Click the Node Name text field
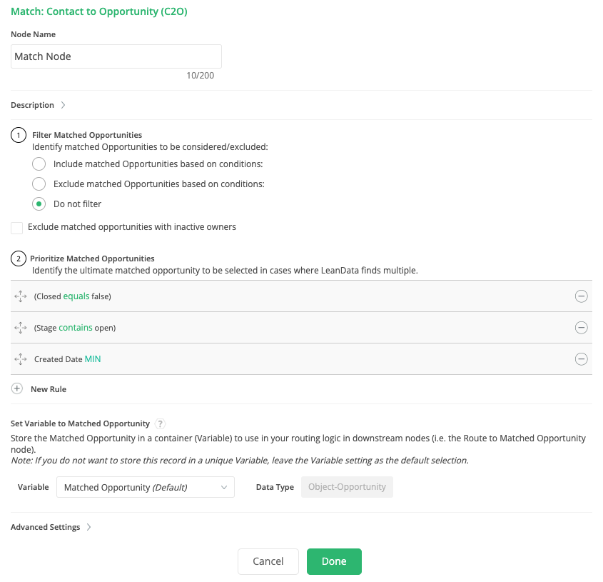The height and width of the screenshot is (582, 603). coord(116,56)
